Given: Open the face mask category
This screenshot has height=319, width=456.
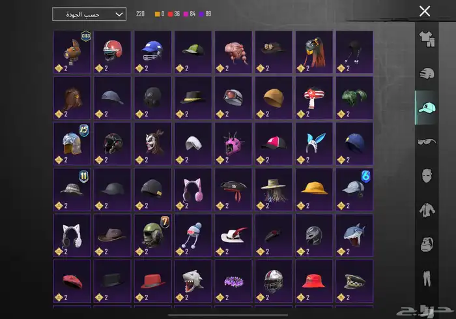Looking at the screenshot, I should [x=427, y=175].
